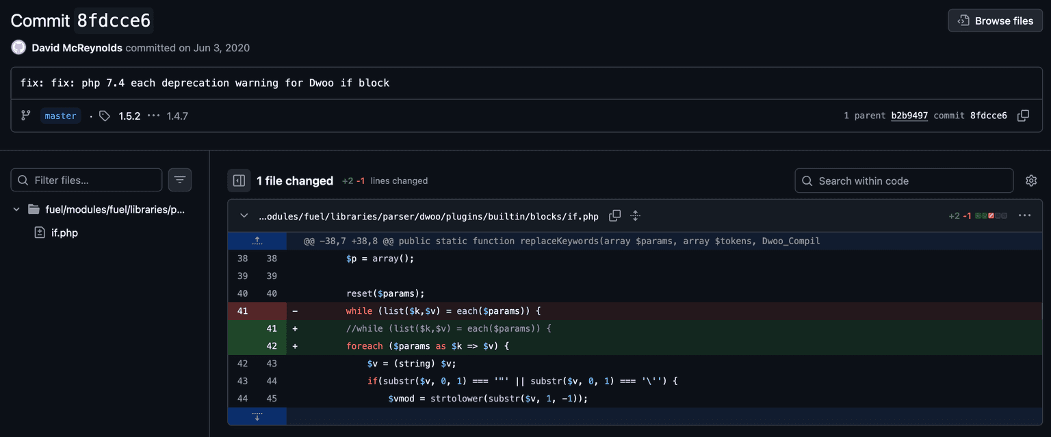Toggle the file tree sidebar panel
This screenshot has width=1051, height=437.
(239, 181)
